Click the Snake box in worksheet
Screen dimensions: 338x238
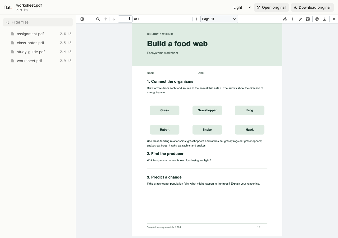pyautogui.click(x=207, y=130)
